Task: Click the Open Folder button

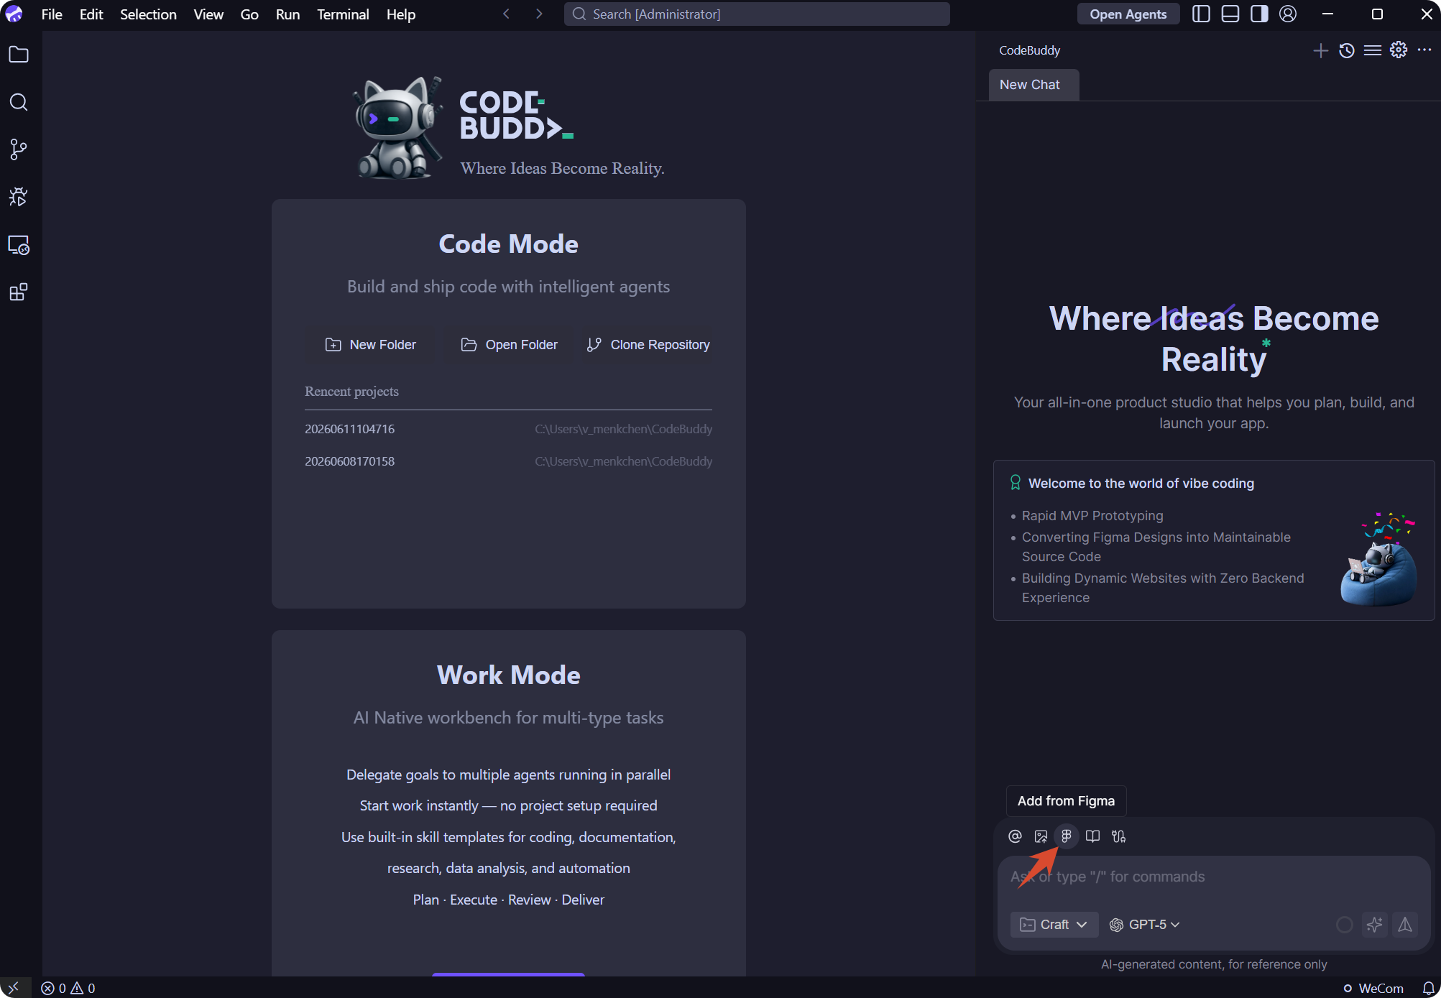Action: coord(509,345)
